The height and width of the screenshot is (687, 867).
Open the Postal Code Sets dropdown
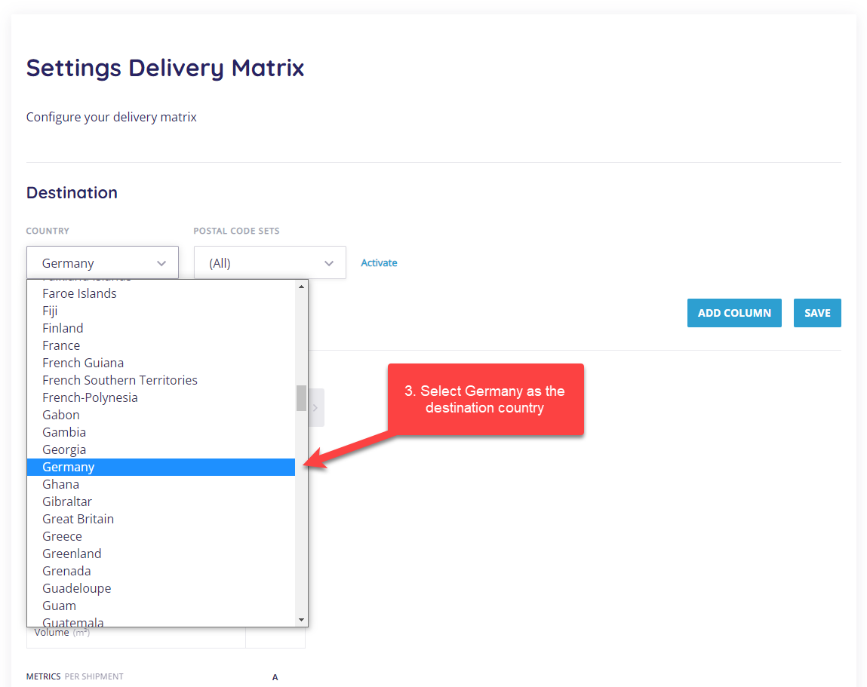(x=270, y=262)
